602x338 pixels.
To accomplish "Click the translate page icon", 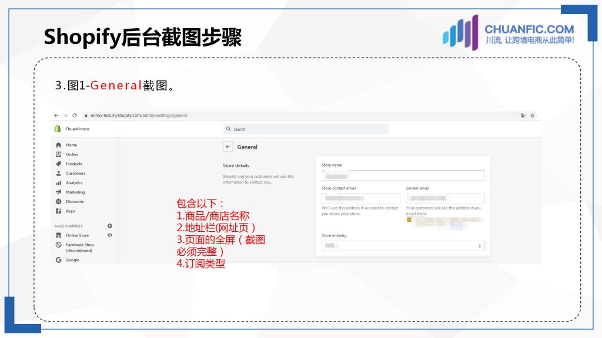I will click(523, 116).
